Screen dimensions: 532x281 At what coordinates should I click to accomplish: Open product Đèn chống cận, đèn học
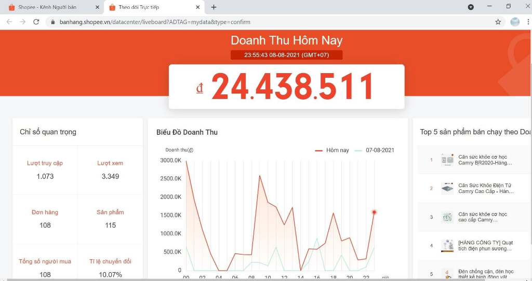click(486, 274)
